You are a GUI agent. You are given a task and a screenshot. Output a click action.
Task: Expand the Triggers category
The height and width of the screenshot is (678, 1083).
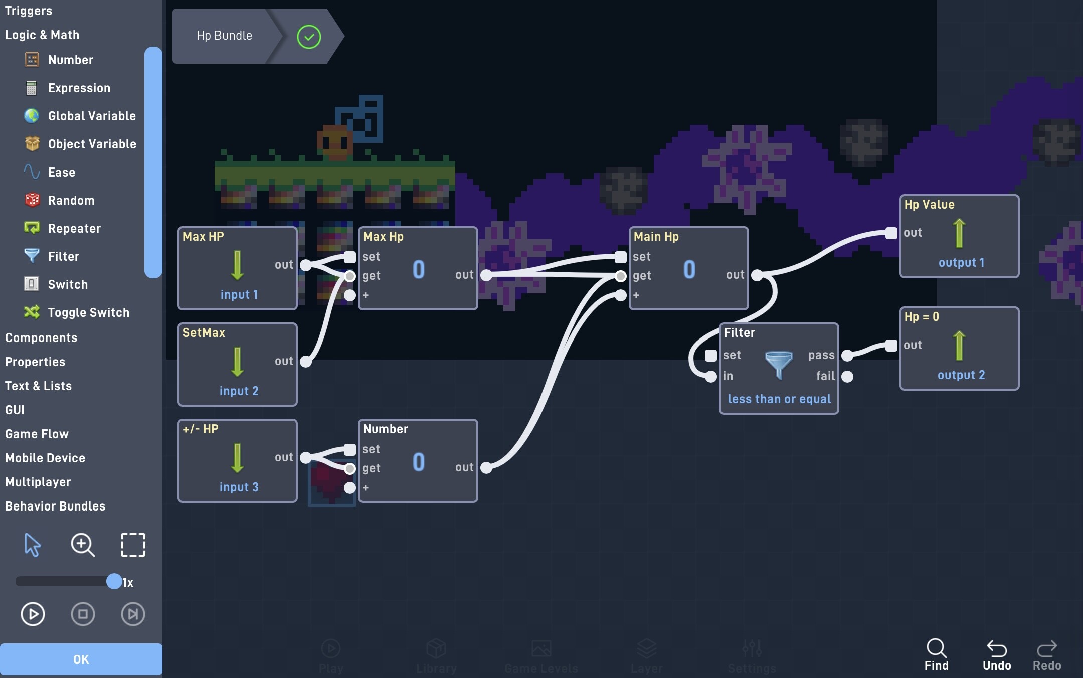point(29,11)
